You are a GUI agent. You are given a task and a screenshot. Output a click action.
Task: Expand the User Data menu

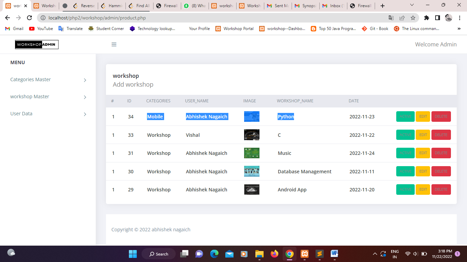point(48,114)
